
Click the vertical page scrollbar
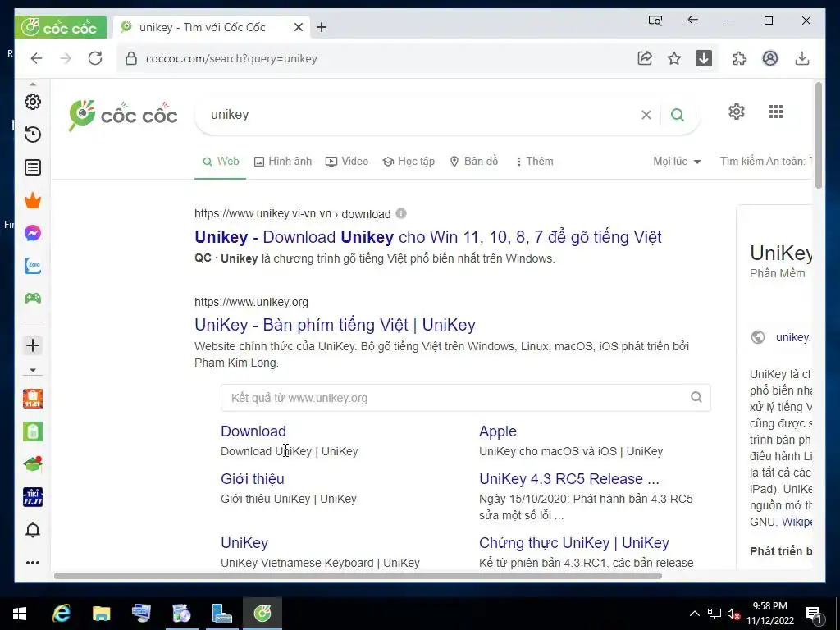coord(818,135)
